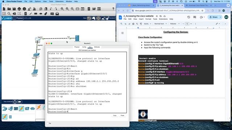Click the Fast Forward Time button

[20, 102]
